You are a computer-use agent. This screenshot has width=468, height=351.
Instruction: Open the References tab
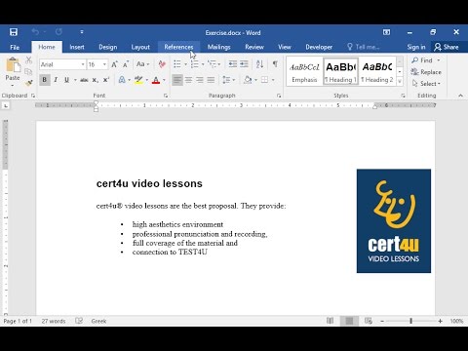[178, 47]
